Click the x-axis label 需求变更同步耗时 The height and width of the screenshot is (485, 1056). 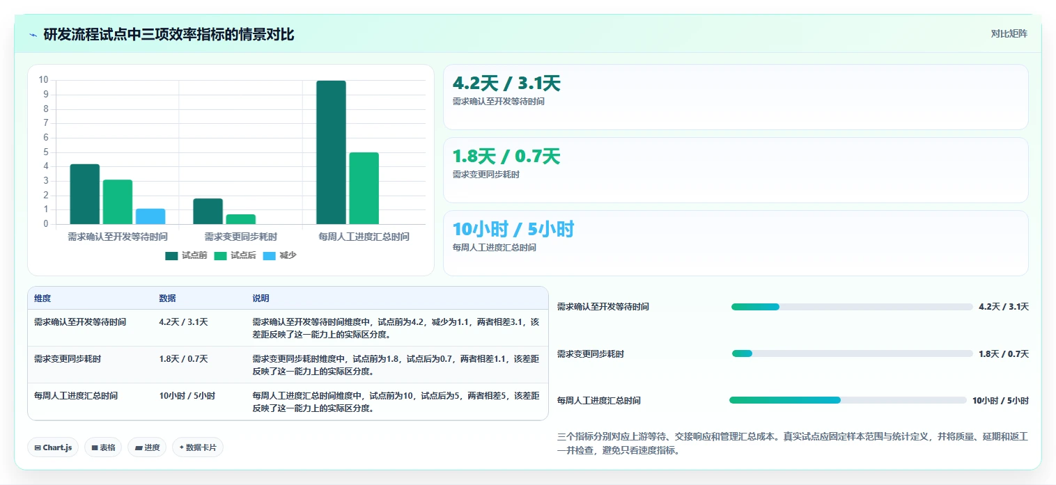click(x=240, y=237)
